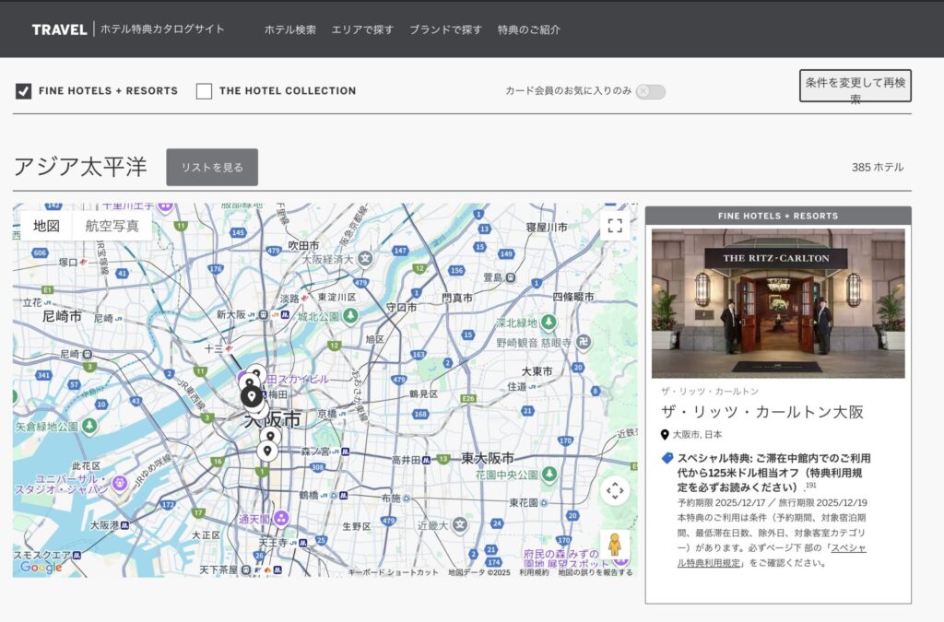This screenshot has height=622, width=944.
Task: Open the map camera pan control
Action: 615,491
